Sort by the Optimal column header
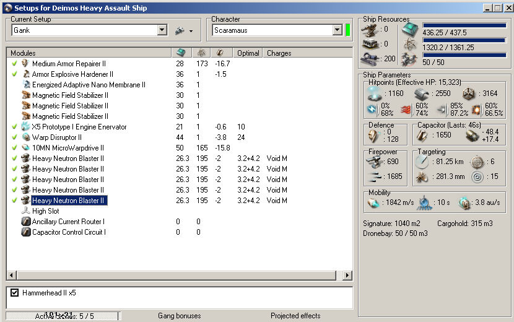 point(248,53)
